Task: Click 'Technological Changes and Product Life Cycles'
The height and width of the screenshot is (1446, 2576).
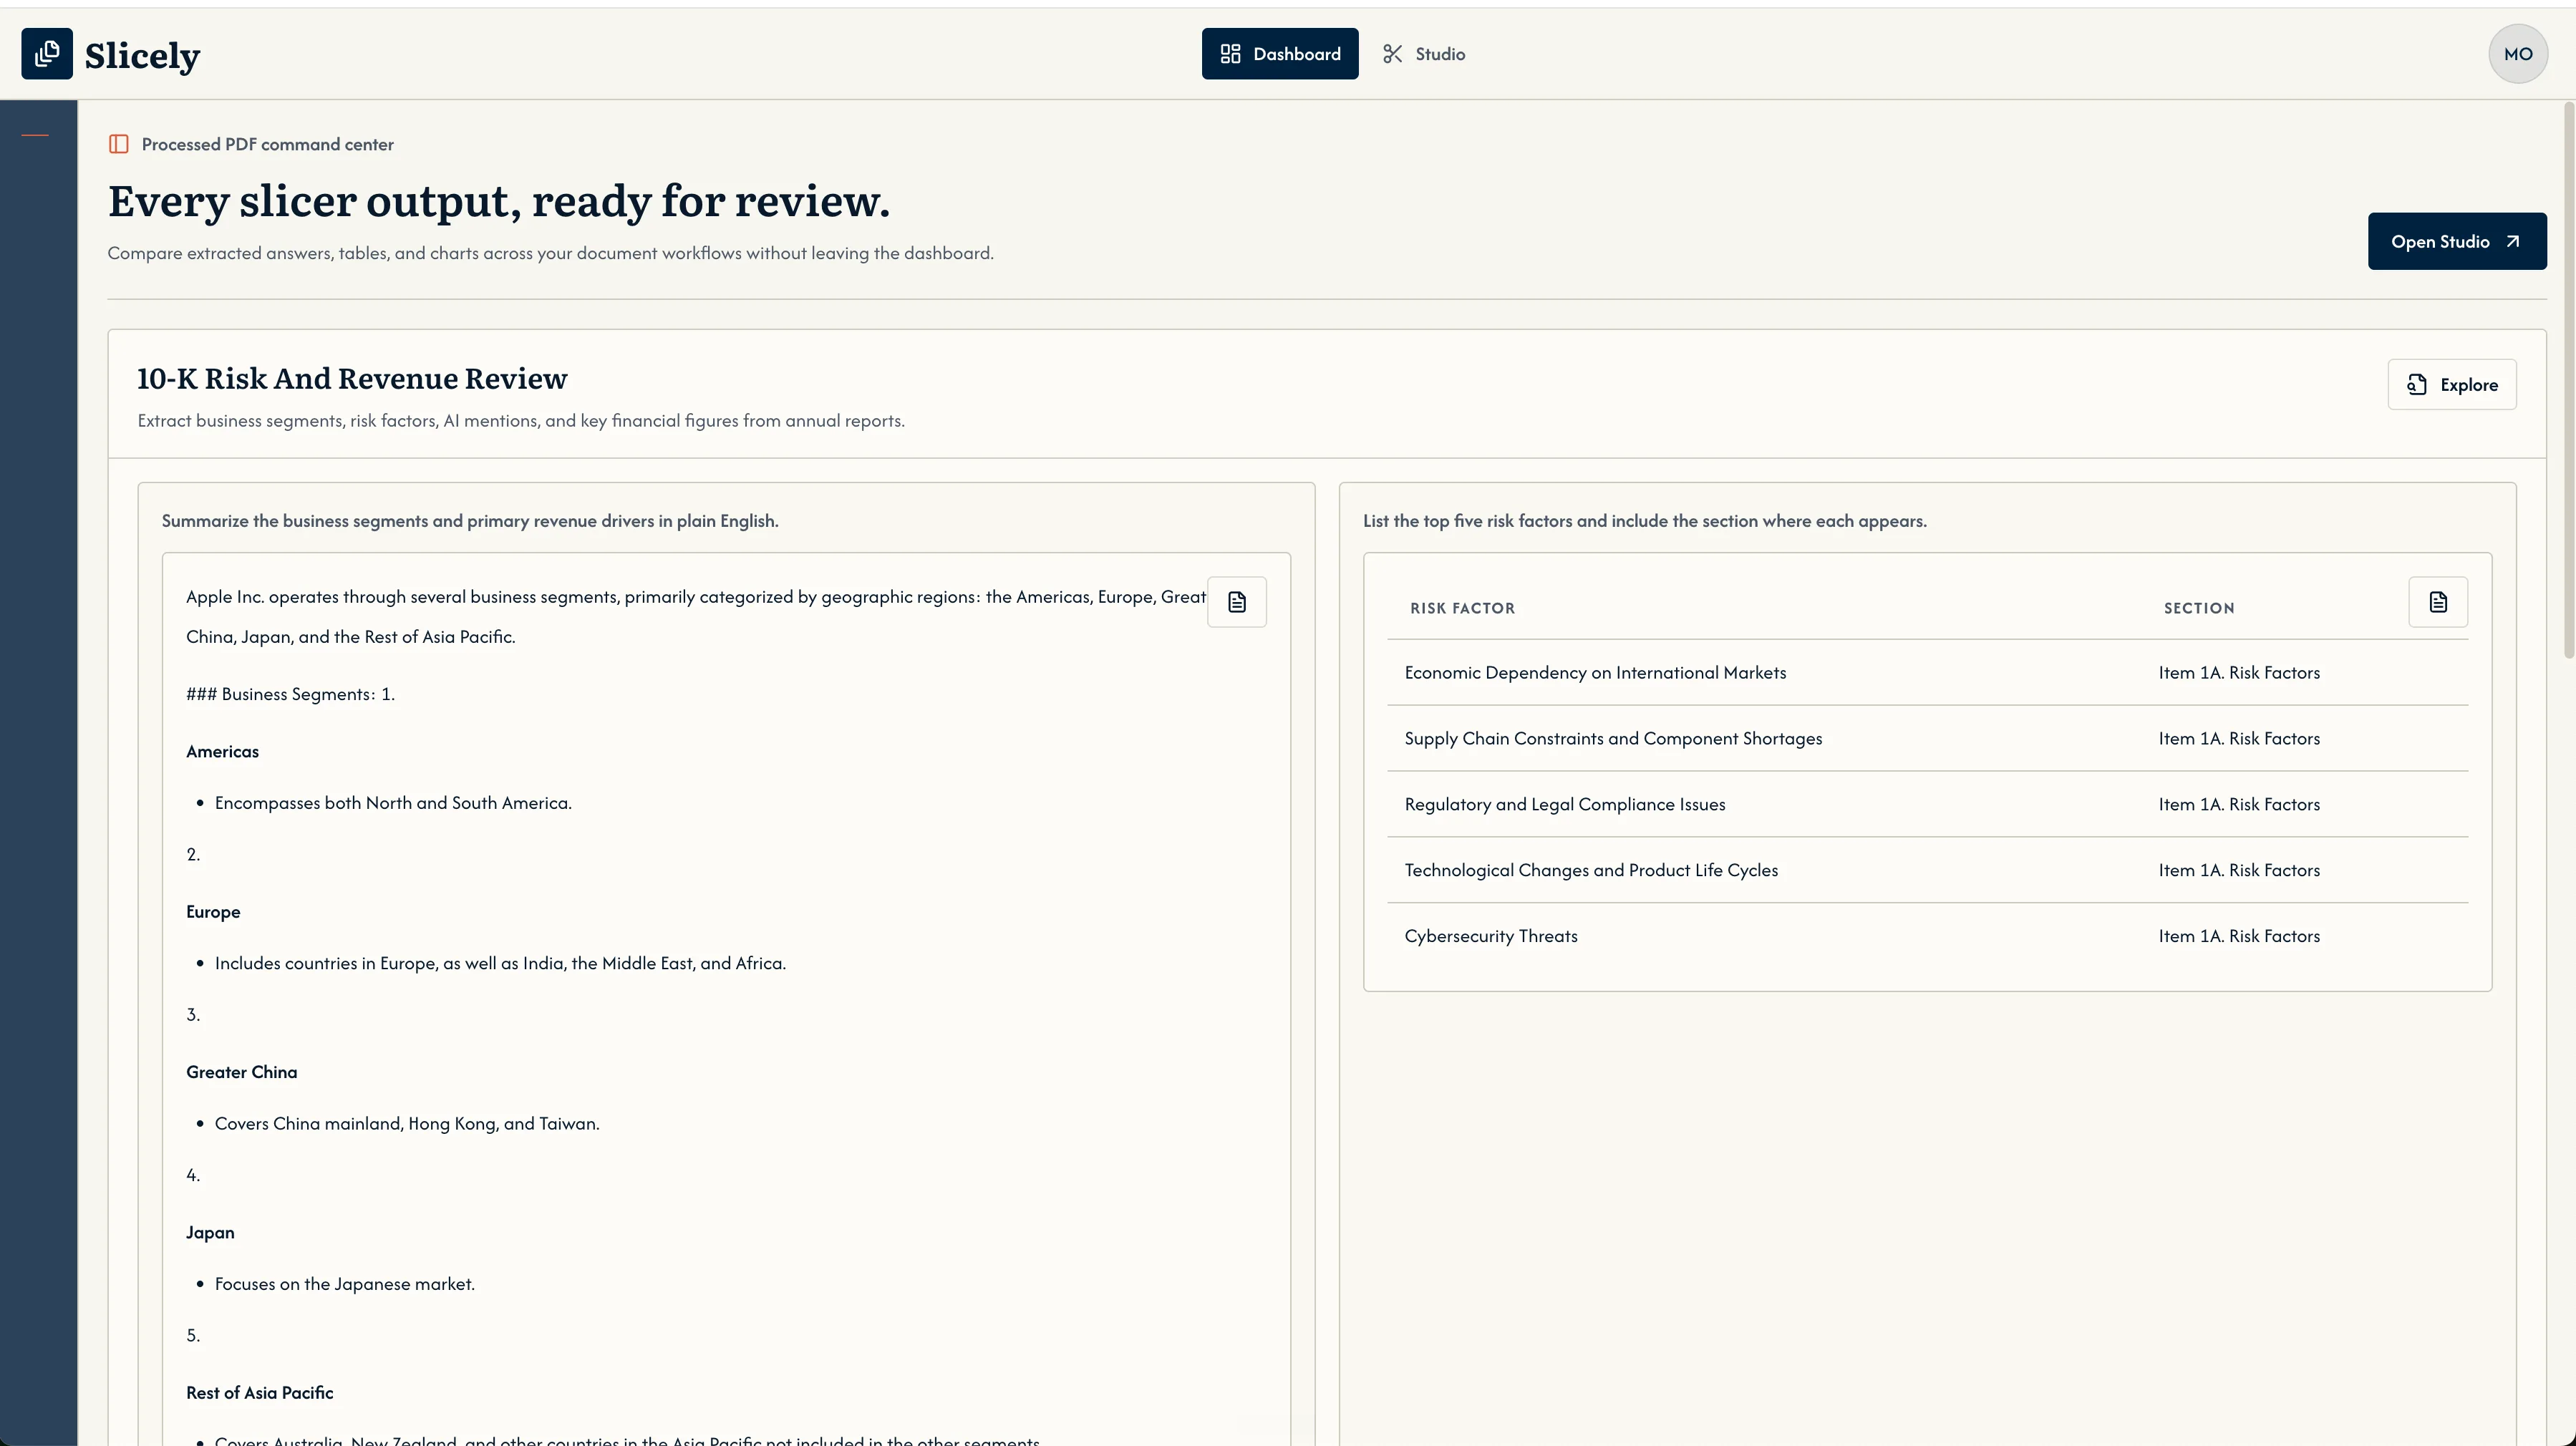Action: 1591,870
